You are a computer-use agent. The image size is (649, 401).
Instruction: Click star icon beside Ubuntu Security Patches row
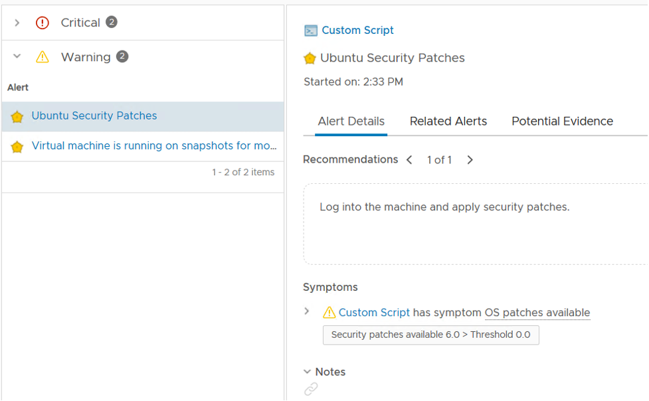tap(17, 117)
